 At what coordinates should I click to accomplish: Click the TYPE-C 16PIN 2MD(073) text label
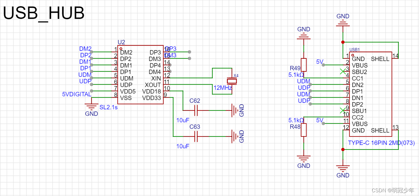tap(382, 143)
